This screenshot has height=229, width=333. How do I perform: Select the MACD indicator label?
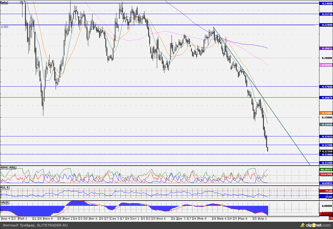(4, 202)
